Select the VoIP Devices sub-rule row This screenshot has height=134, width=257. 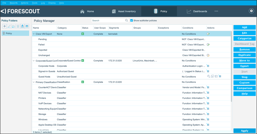point(132,103)
